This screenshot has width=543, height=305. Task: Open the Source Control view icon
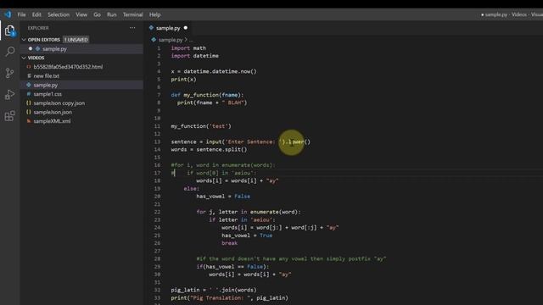pyautogui.click(x=9, y=73)
